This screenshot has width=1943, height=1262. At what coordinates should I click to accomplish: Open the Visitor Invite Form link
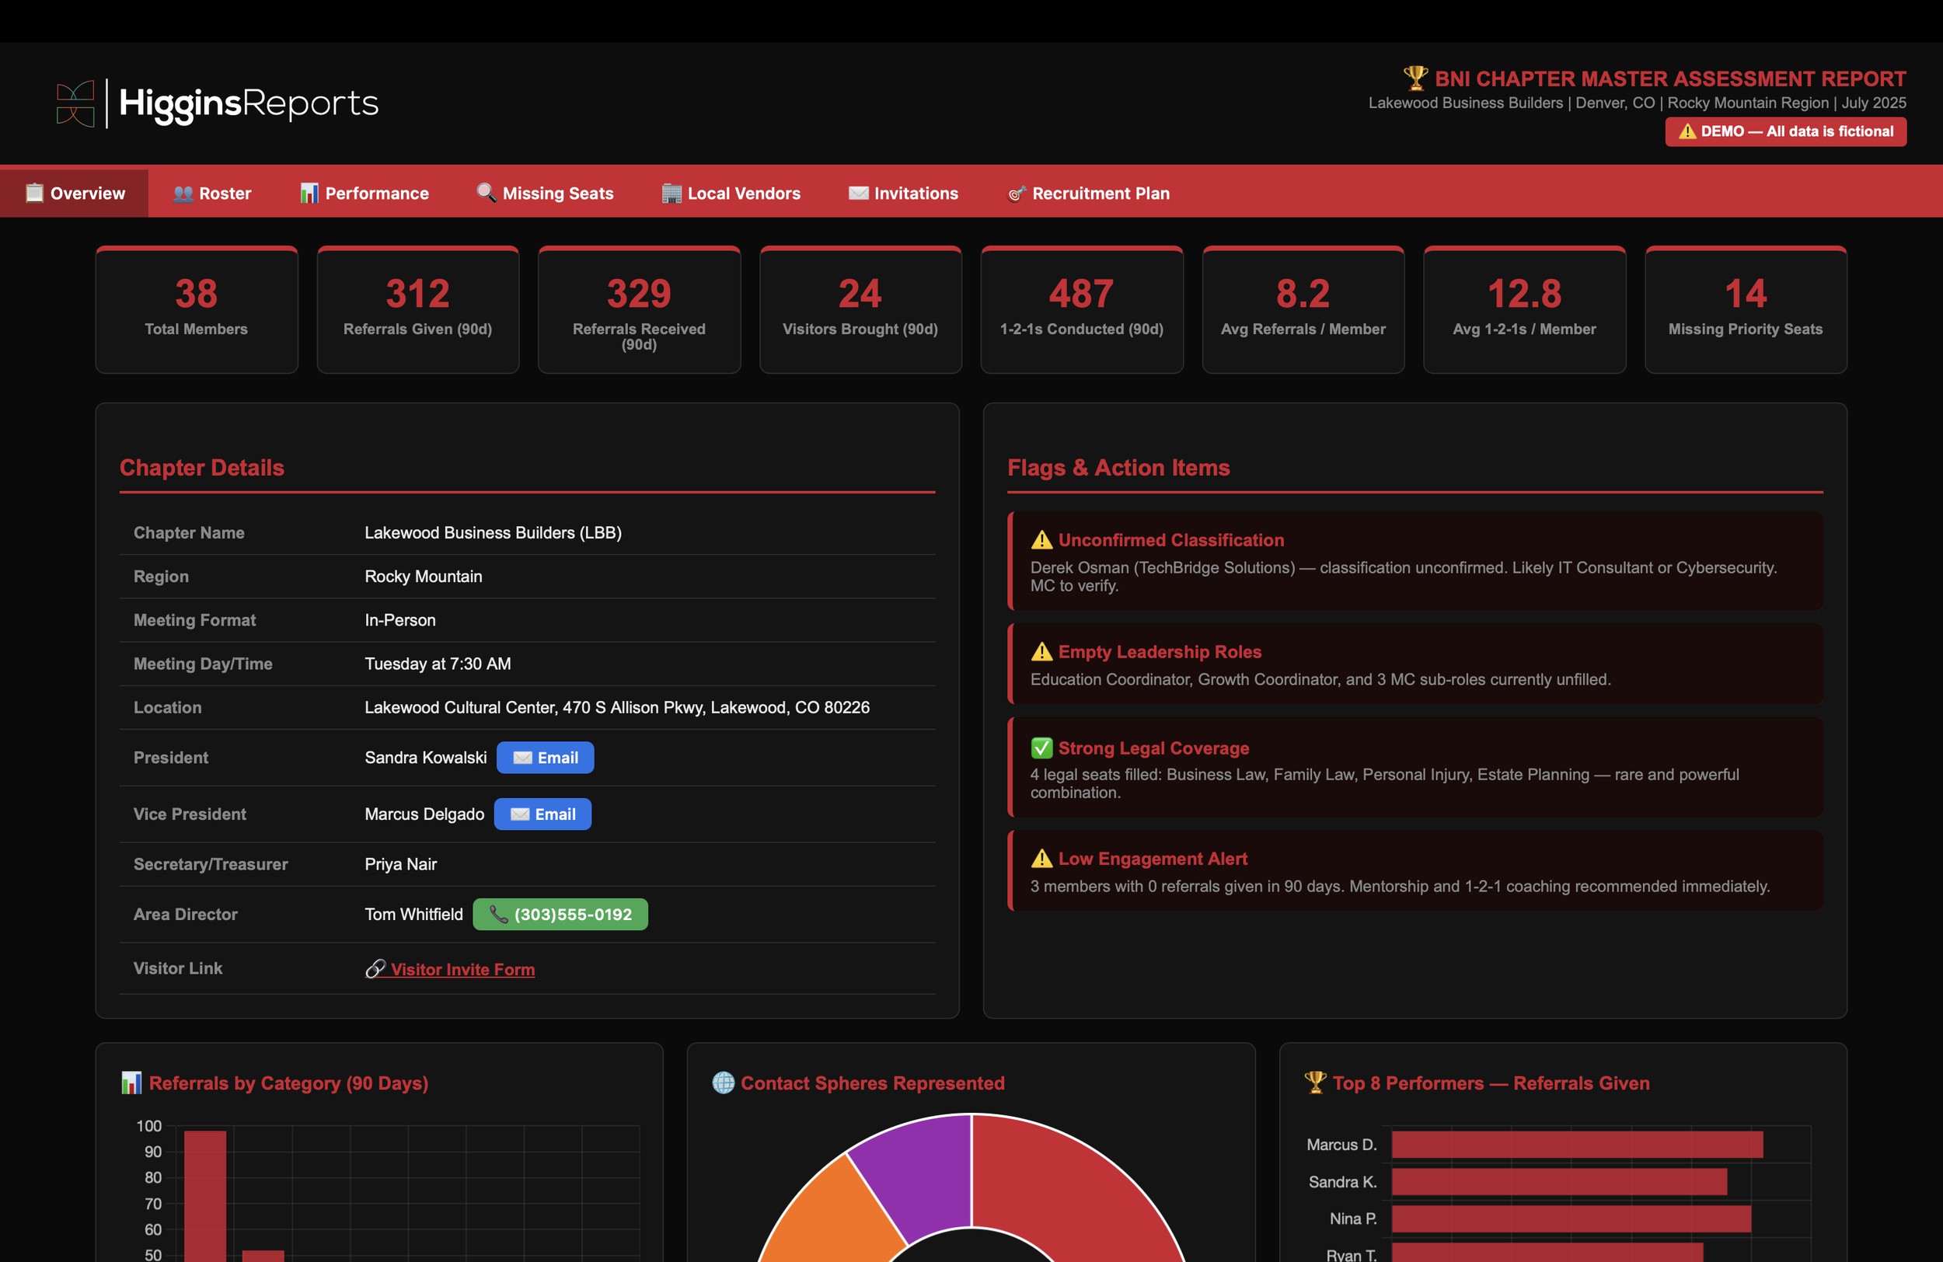462,969
